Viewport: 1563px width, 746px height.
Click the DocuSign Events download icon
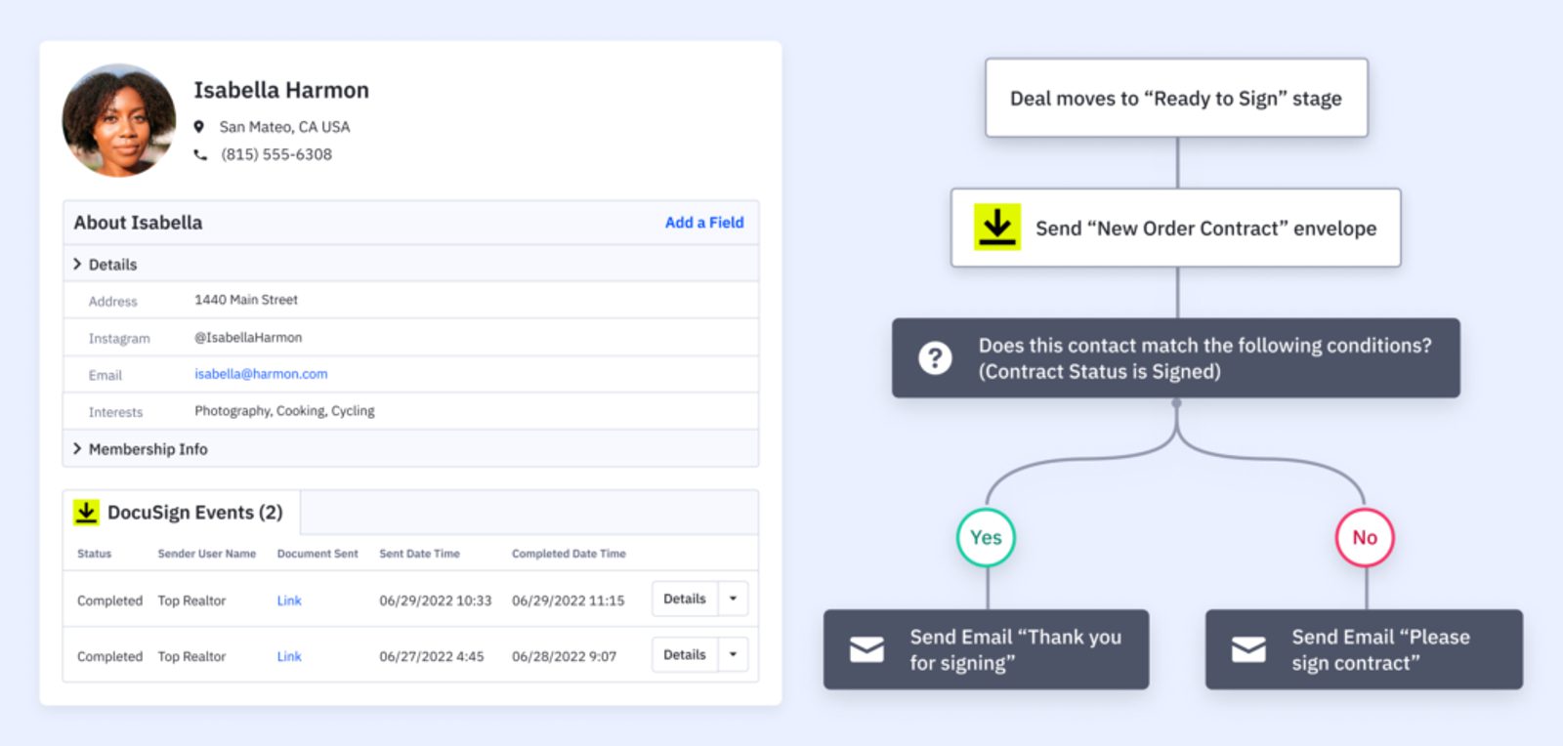coord(87,513)
